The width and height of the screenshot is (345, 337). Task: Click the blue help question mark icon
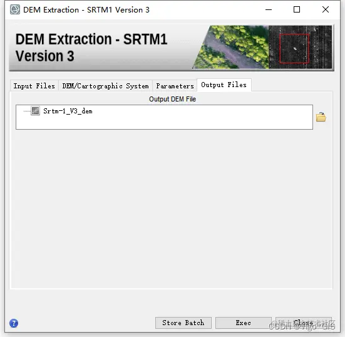[x=14, y=323]
